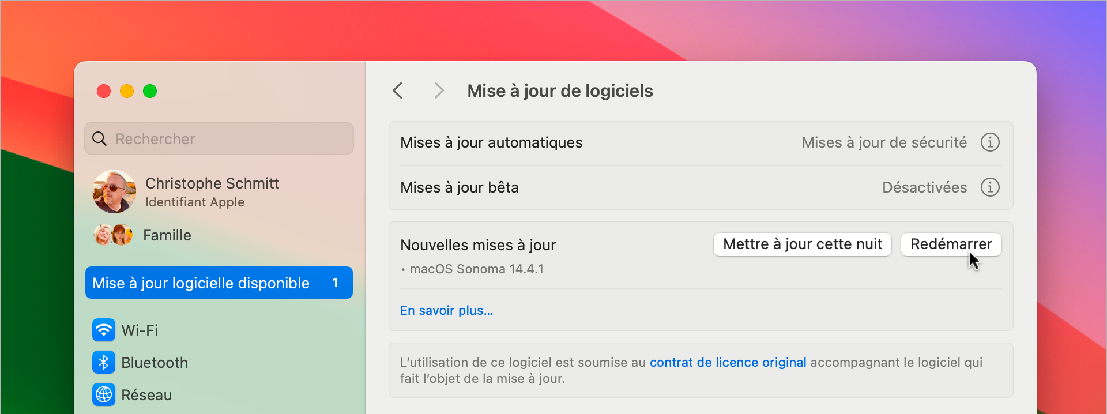Click the search magnifying glass icon

100,139
